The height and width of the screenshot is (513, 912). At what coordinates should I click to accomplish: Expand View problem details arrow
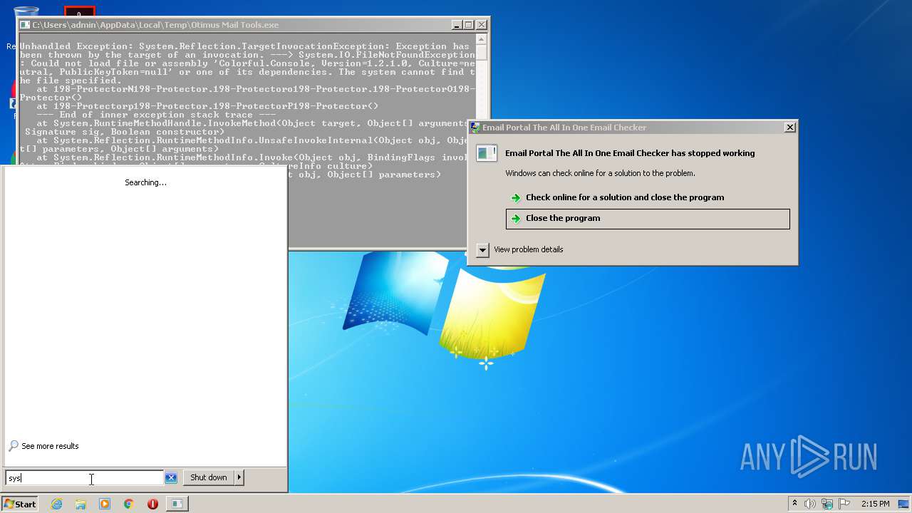(x=483, y=249)
